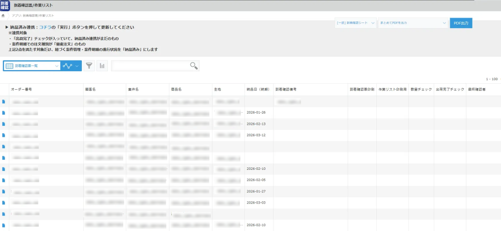Open the filter funnel icon
The height and width of the screenshot is (231, 501).
(89, 66)
